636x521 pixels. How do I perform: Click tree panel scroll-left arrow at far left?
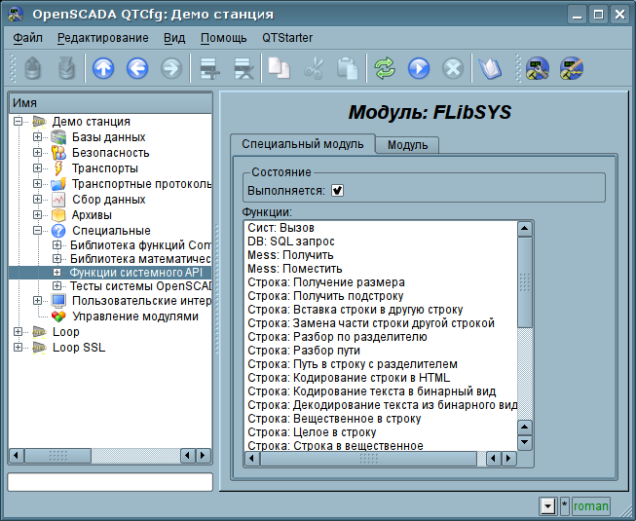[17, 456]
